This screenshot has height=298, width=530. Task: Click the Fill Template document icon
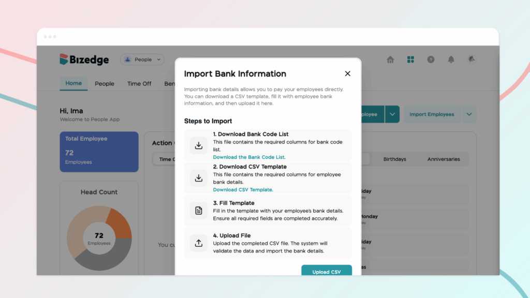point(199,211)
